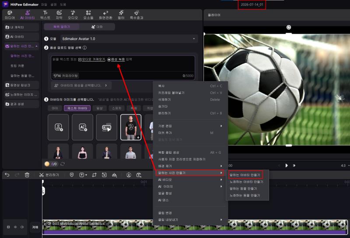Screen dimensions: 350x238
Task: Open the 텍스트 (Text) tab
Action: pyautogui.click(x=45, y=15)
